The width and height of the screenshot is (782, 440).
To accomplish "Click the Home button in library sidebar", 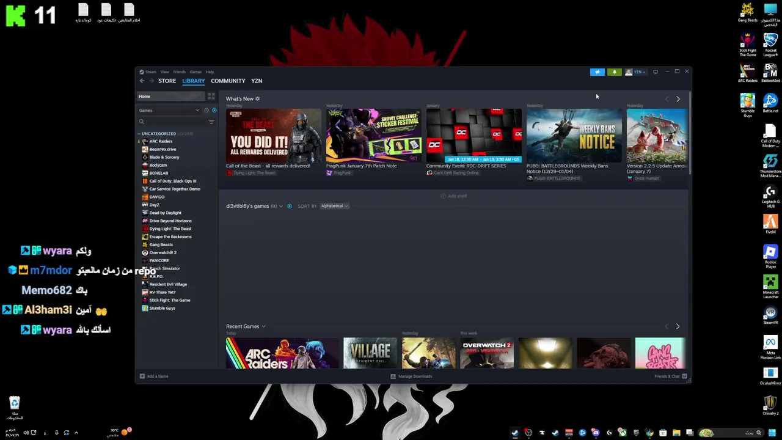I will pyautogui.click(x=172, y=97).
